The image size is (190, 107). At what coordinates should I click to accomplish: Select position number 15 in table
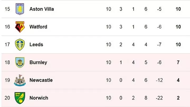pyautogui.click(x=7, y=9)
